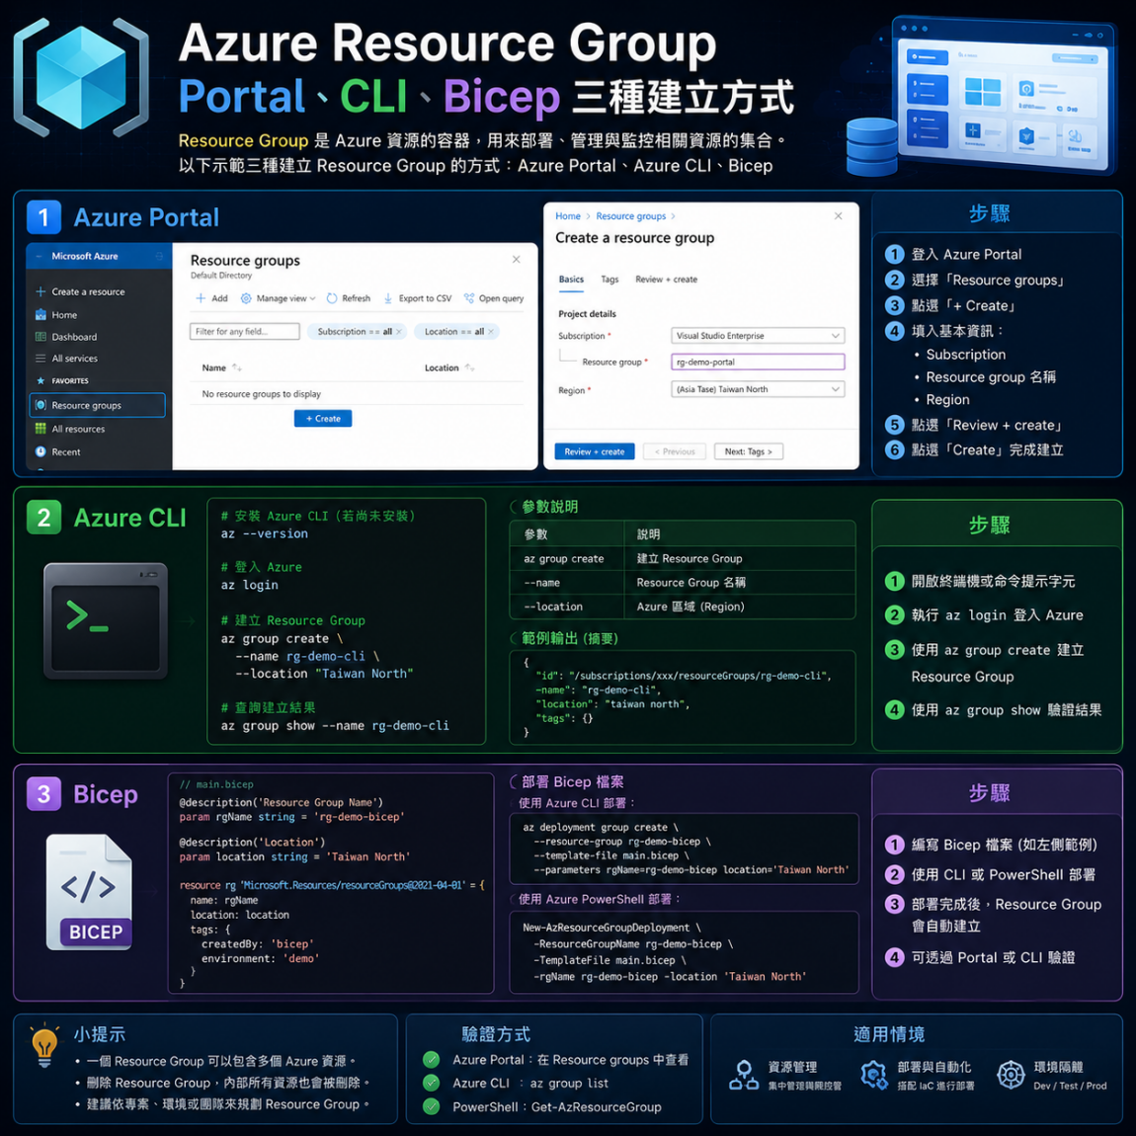
Task: Click the Add button in the Resource groups toolbar
Action: click(210, 298)
